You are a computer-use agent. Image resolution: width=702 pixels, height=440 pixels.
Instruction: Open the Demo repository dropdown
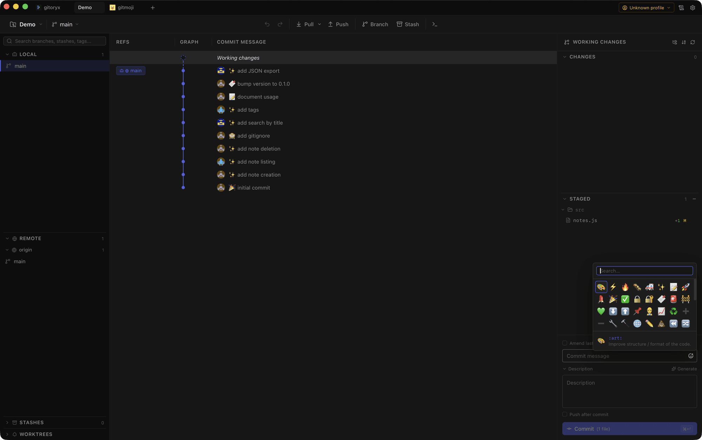point(26,24)
